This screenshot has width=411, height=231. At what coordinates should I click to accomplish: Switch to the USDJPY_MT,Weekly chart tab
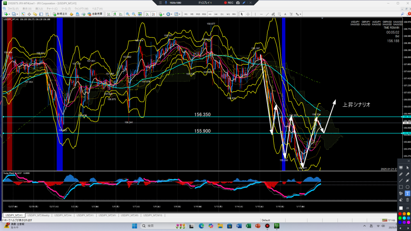38,215
